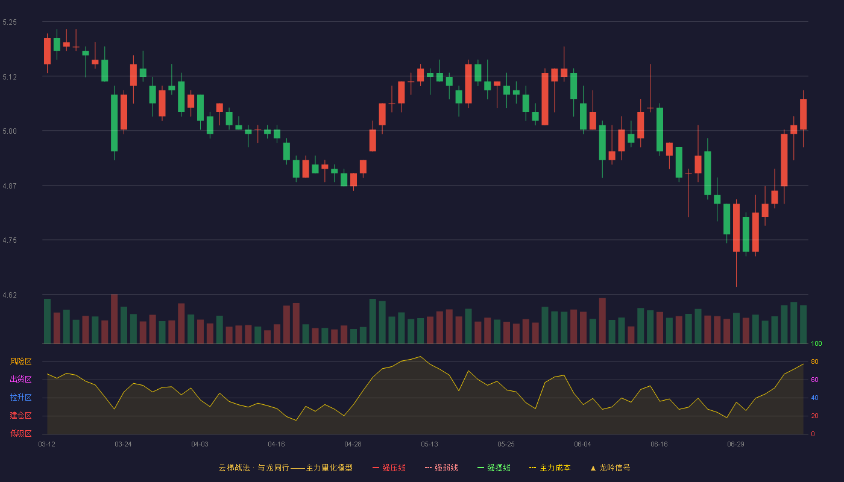
Task: Click the 4.62 price axis label
Action: click(10, 295)
